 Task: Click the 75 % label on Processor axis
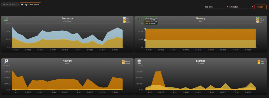[x=8, y=23]
